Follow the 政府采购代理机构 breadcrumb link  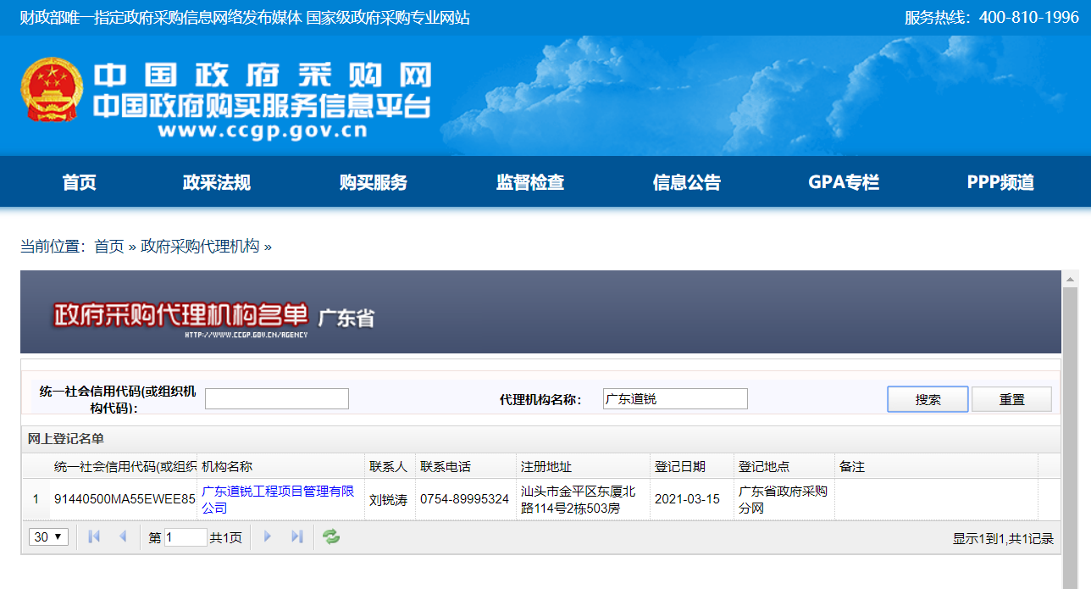(x=200, y=247)
